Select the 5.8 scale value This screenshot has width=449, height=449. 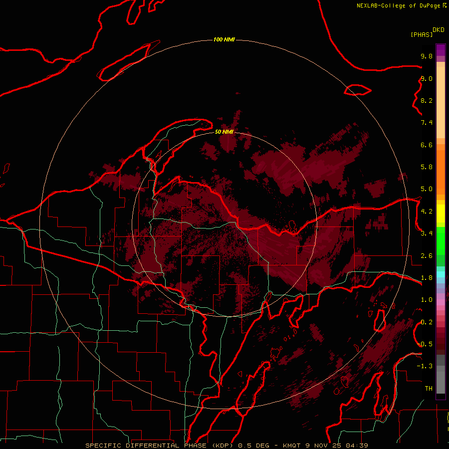click(x=427, y=167)
